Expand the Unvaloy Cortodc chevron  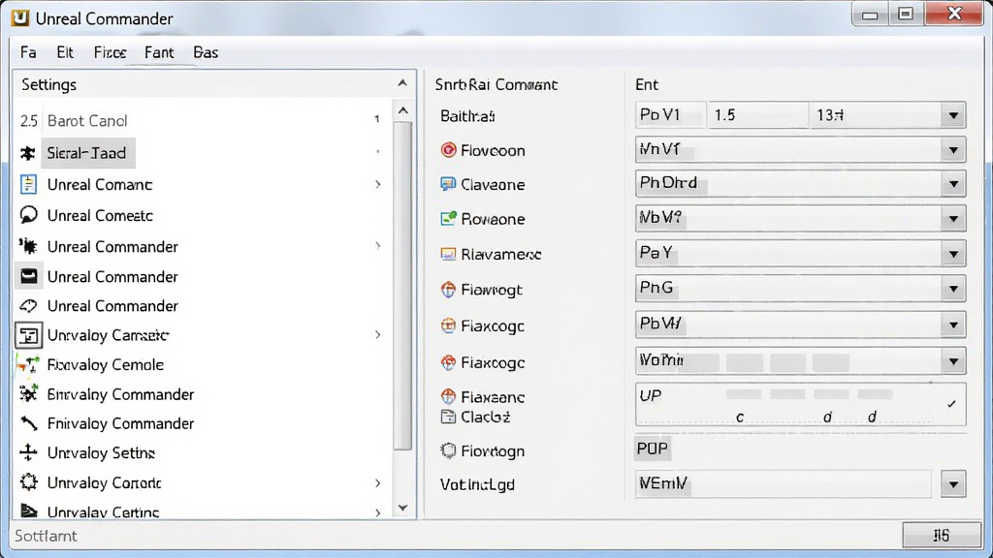coord(377,483)
